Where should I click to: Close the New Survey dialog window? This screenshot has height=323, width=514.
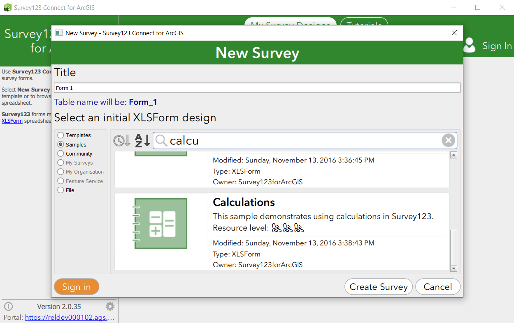point(454,33)
